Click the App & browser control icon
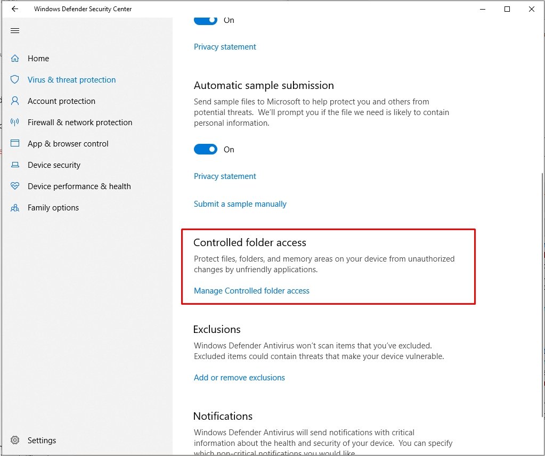Screen dimensions: 545x456 pos(15,144)
